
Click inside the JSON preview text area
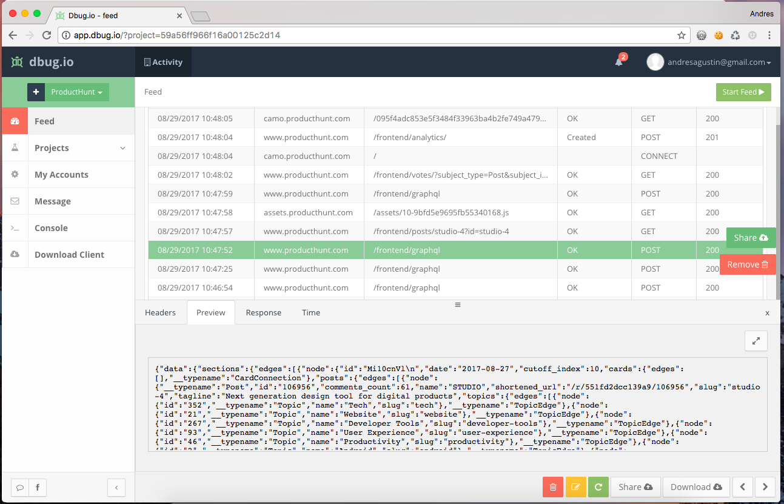click(458, 405)
